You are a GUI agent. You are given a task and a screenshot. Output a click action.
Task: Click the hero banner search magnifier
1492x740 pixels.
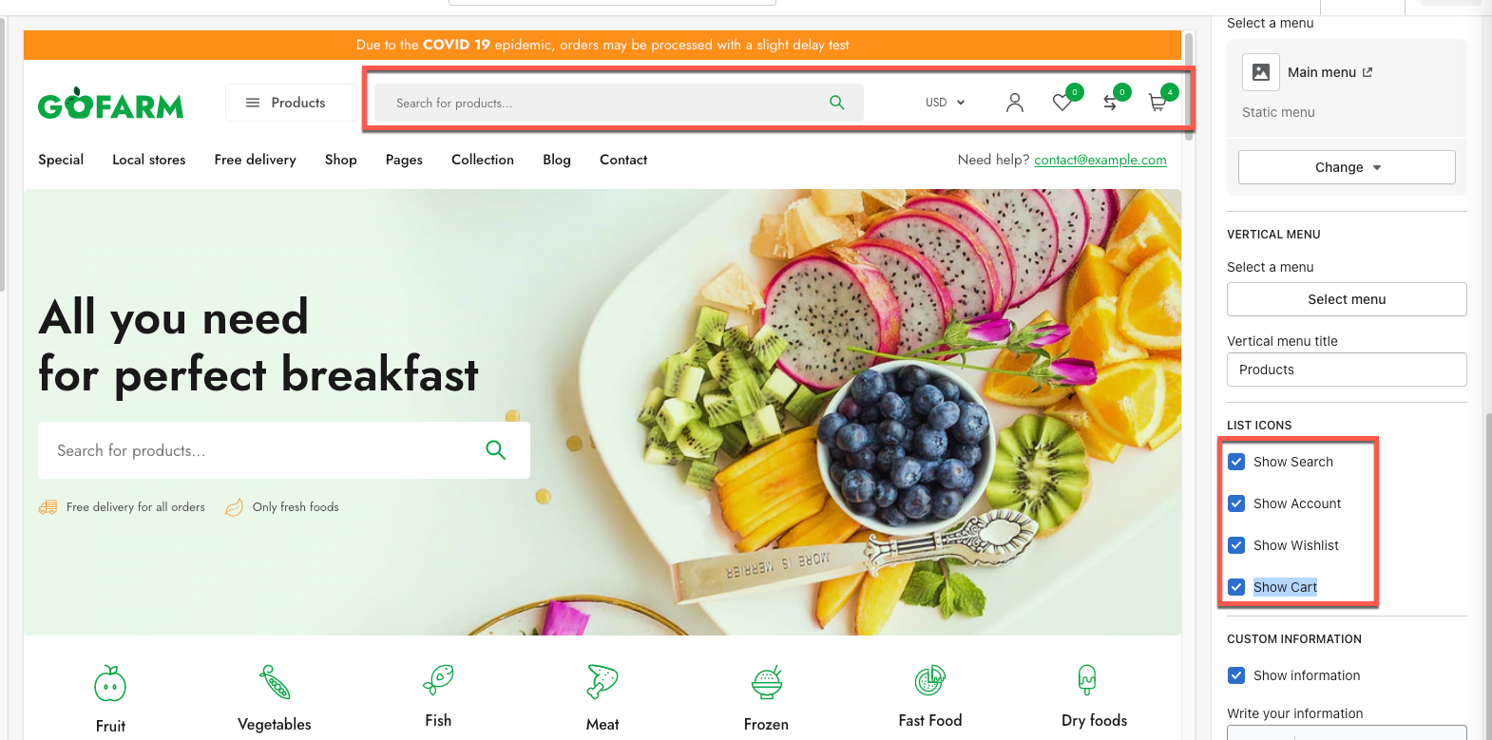496,450
